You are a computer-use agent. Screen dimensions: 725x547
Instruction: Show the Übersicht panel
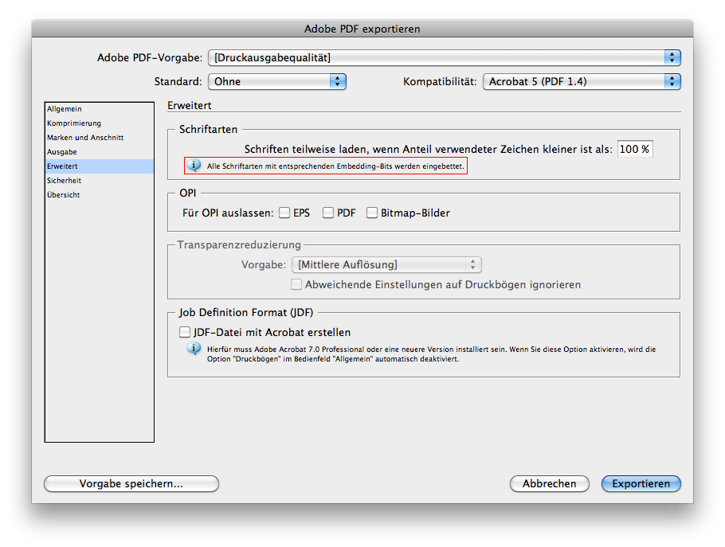pyautogui.click(x=64, y=195)
